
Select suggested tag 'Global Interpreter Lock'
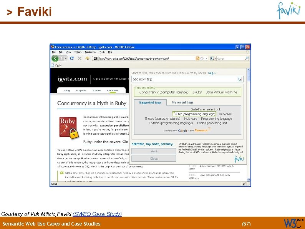tap(206, 109)
